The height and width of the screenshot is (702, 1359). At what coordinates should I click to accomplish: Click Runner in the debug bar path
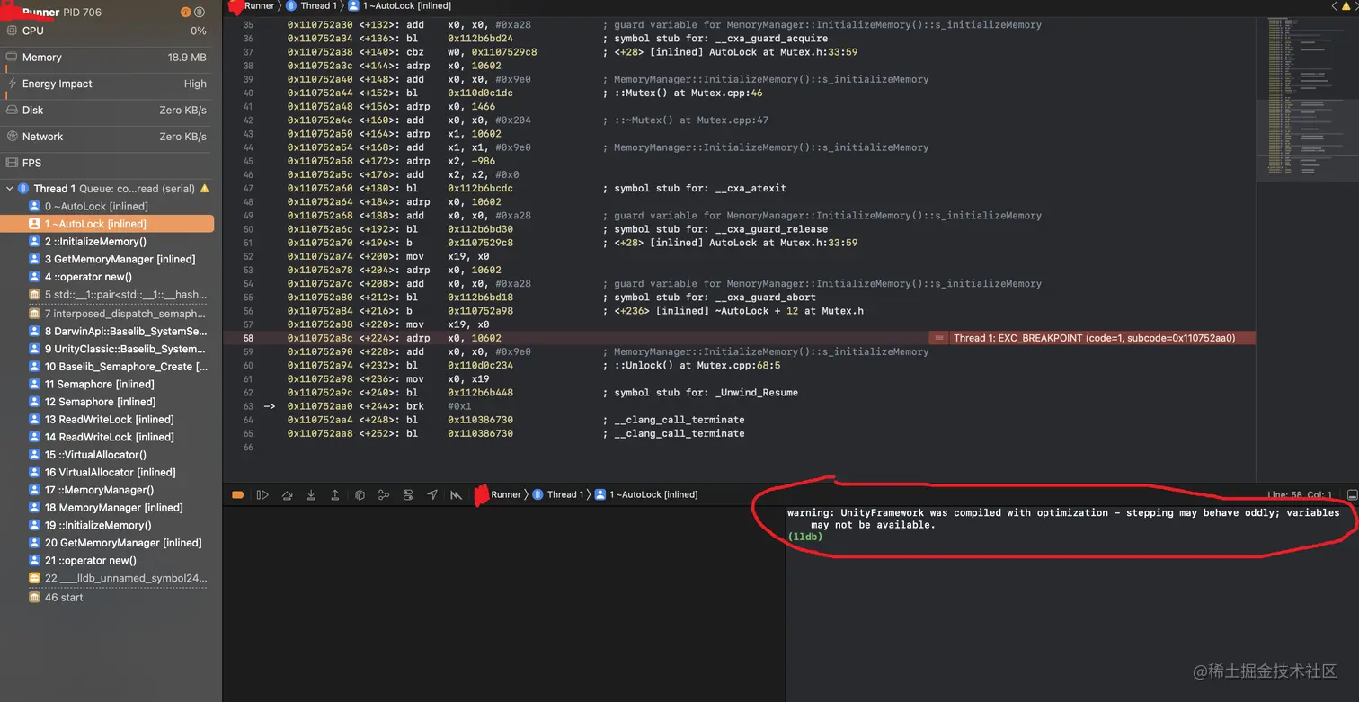tap(506, 494)
